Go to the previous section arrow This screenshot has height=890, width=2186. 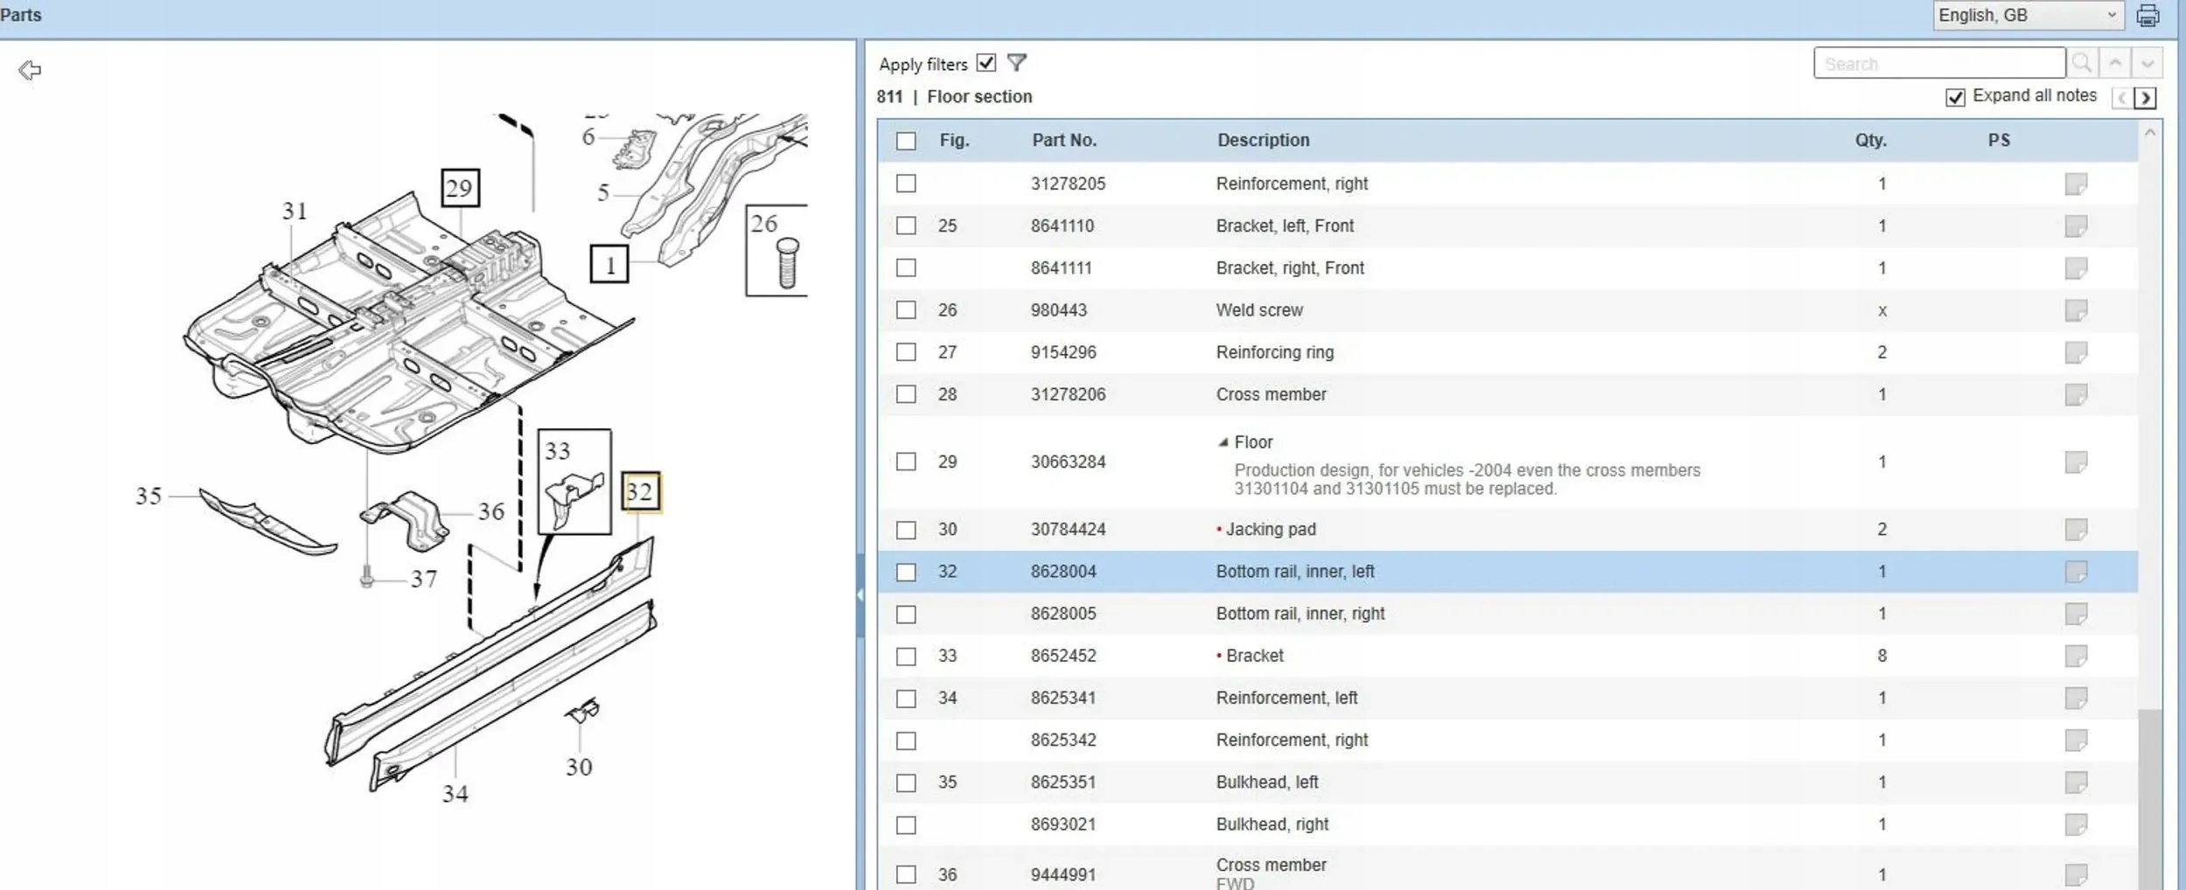click(x=2122, y=98)
